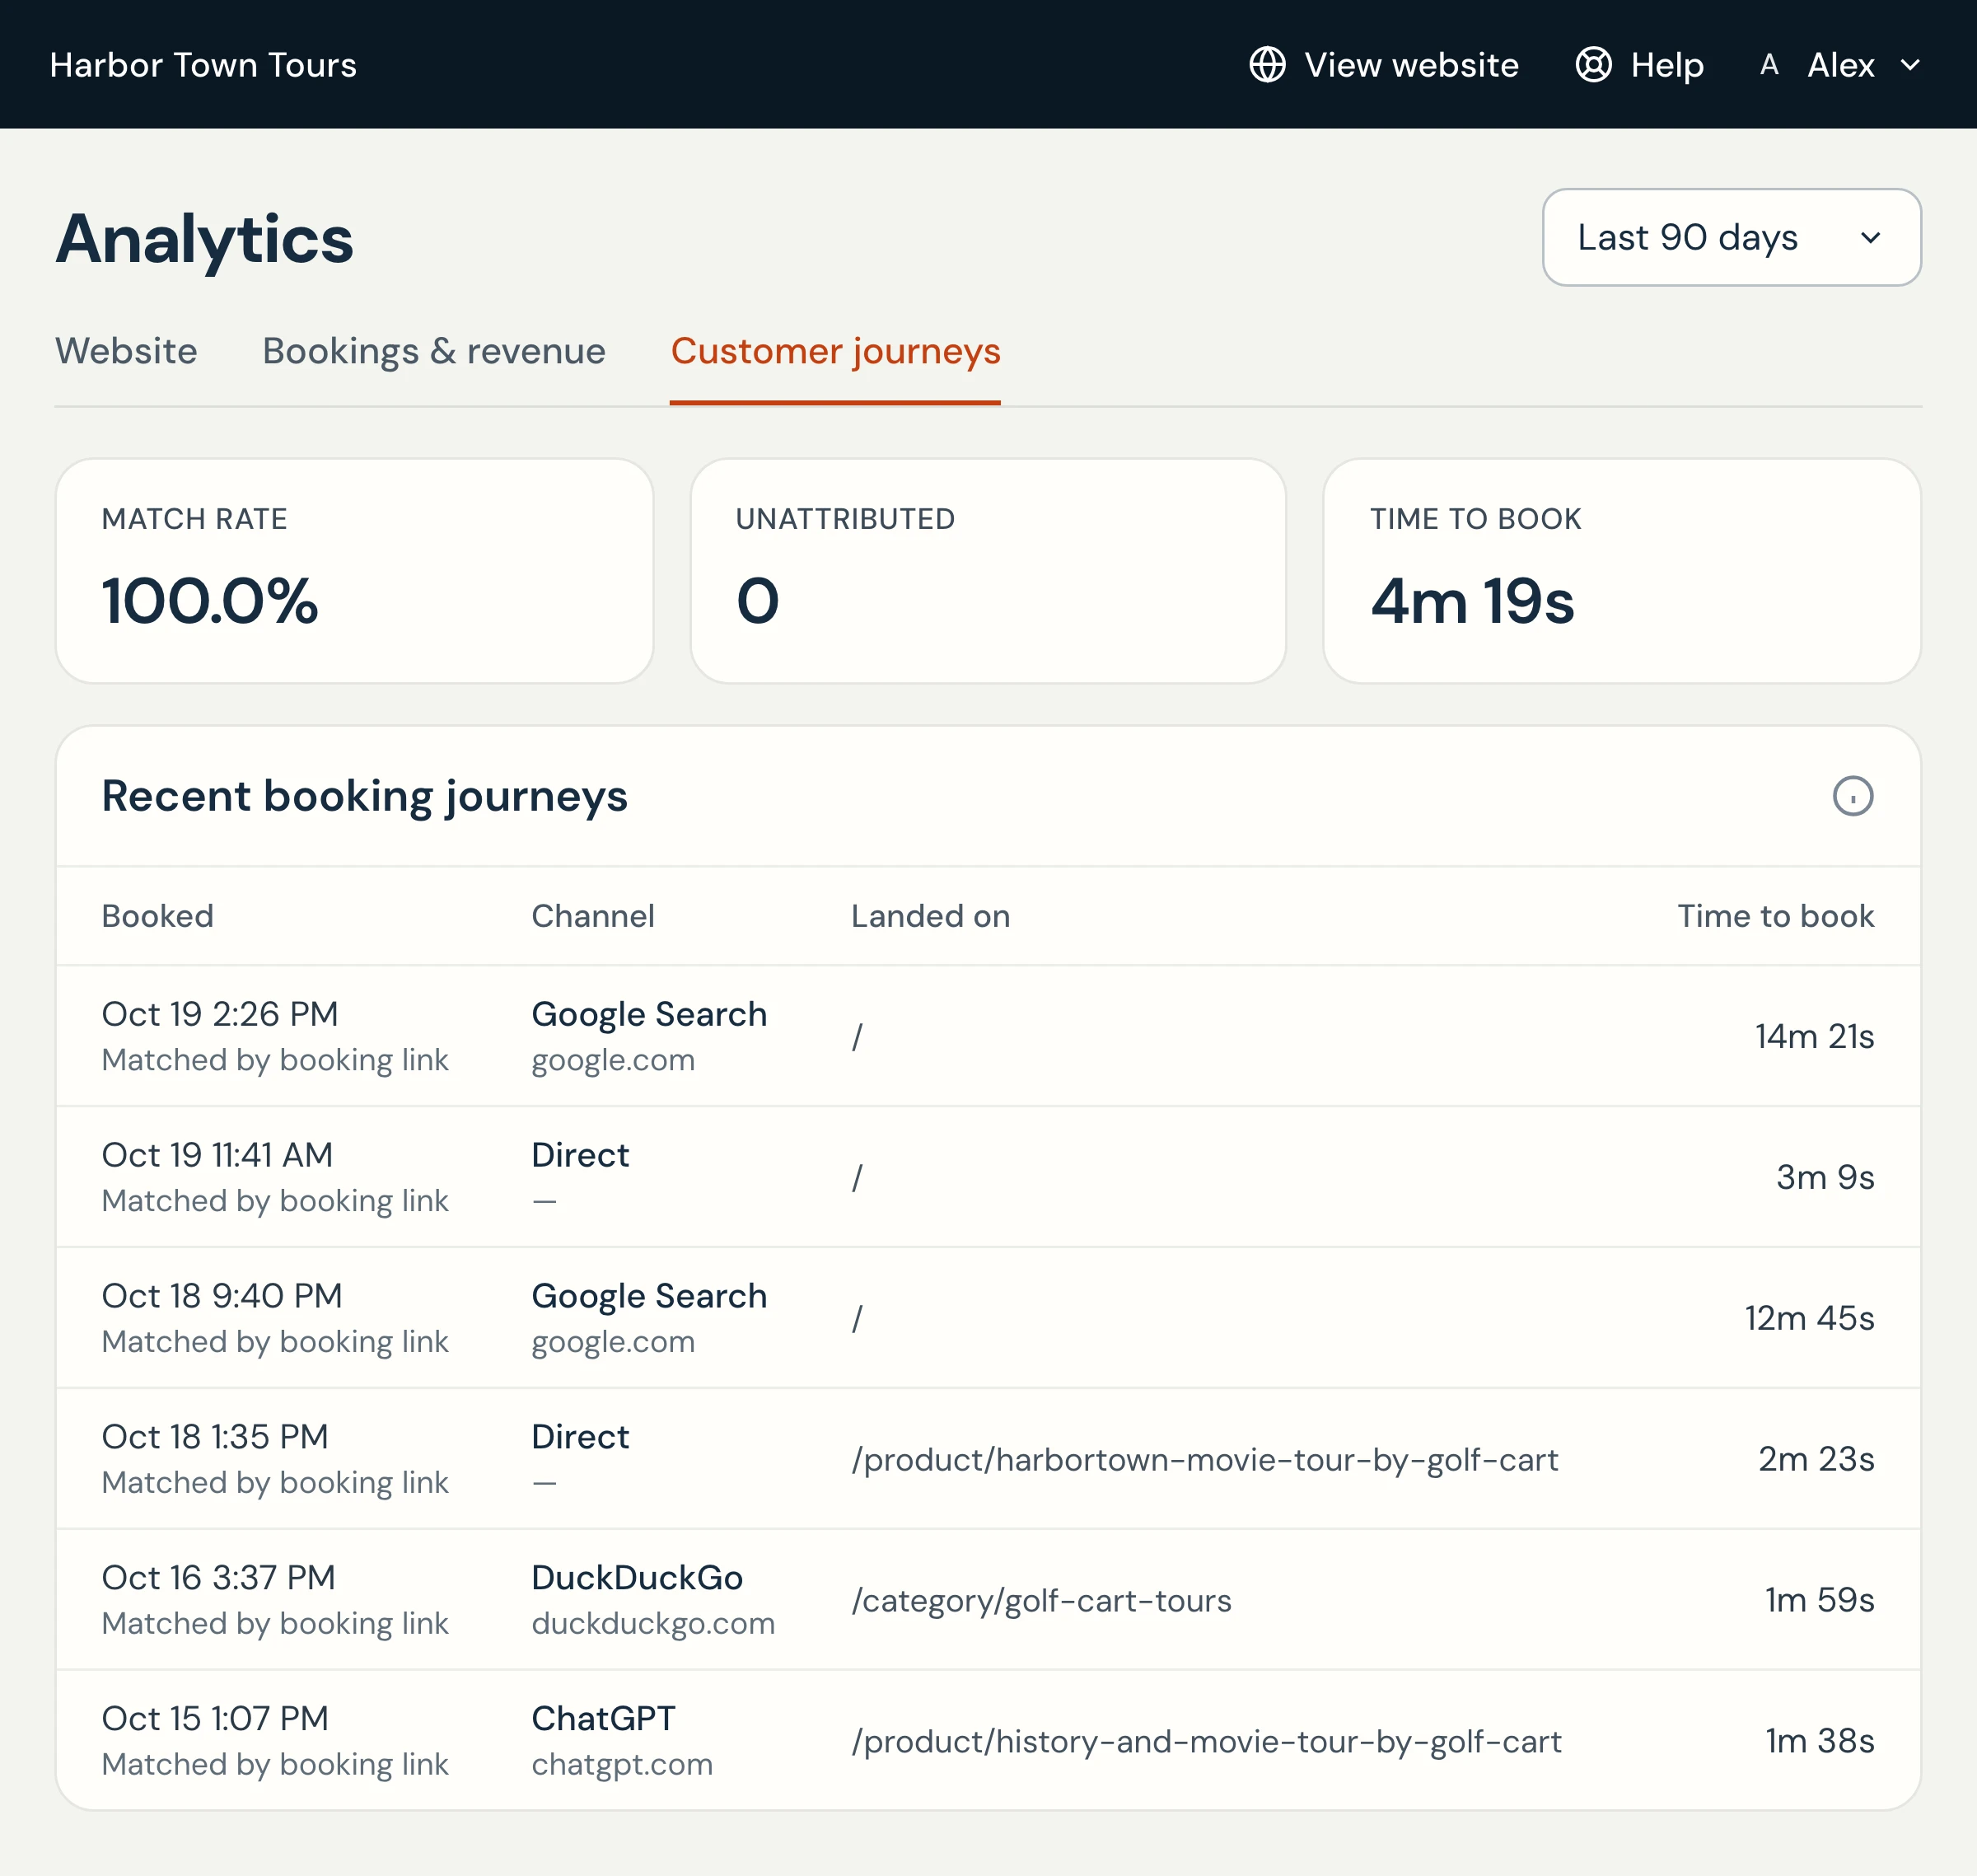Click the 1m 38s time value
Screen dimensions: 1977x1876
1819,1741
